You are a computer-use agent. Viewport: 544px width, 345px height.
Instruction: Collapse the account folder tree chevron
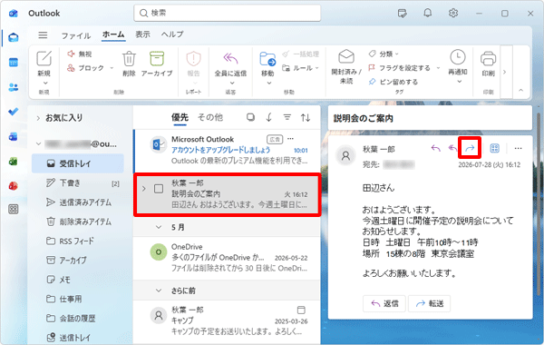coord(38,143)
